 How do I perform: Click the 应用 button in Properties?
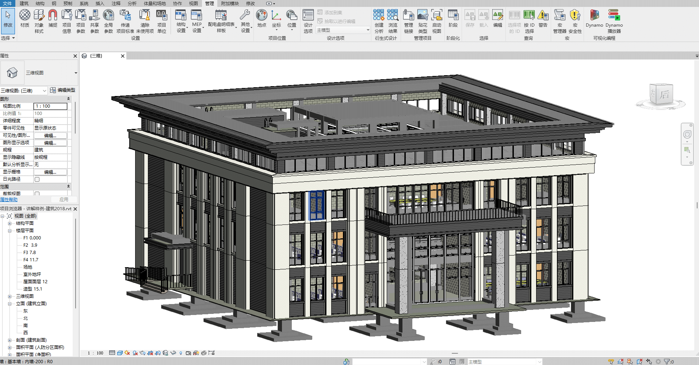pyautogui.click(x=64, y=199)
